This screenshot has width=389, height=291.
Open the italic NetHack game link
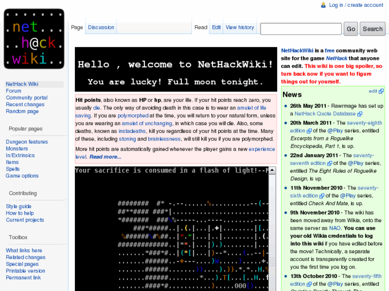tap(337, 58)
